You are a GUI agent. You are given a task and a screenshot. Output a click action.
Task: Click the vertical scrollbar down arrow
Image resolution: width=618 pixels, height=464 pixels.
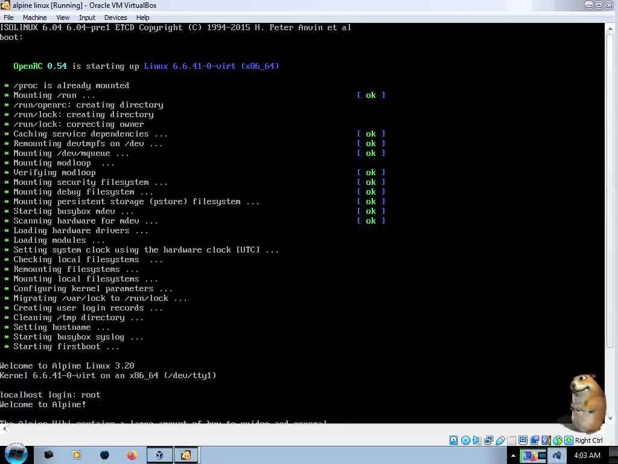(x=611, y=419)
